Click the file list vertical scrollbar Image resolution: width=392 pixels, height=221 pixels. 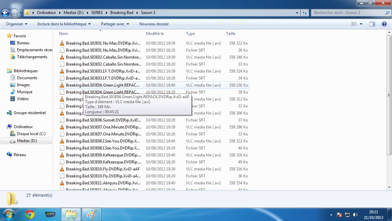[389, 95]
